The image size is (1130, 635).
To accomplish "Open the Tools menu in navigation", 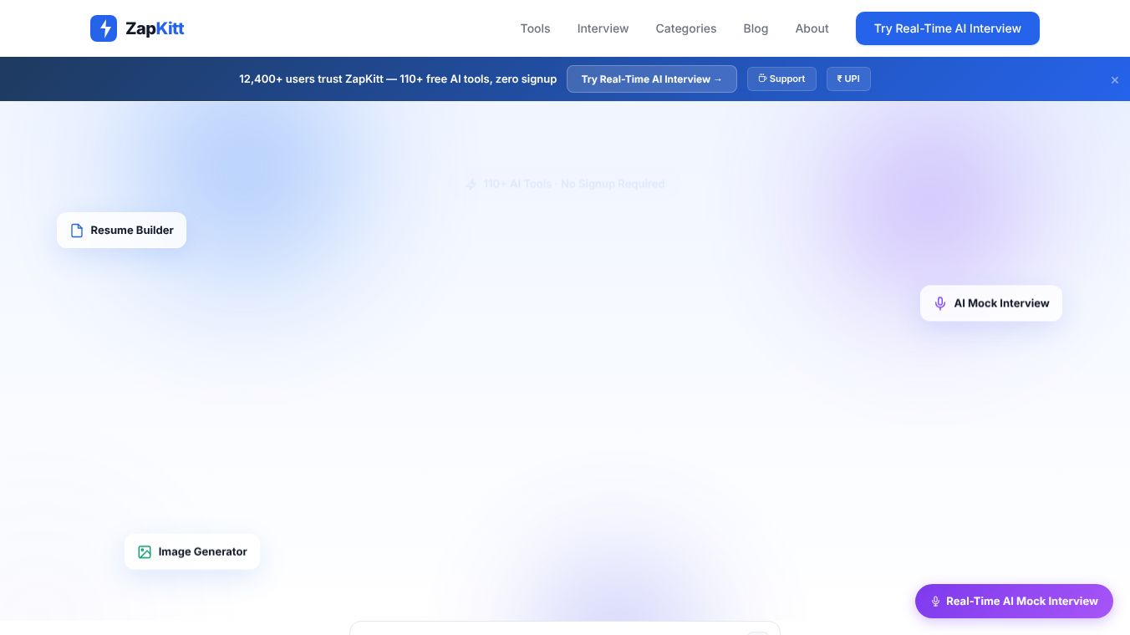I will point(535,28).
